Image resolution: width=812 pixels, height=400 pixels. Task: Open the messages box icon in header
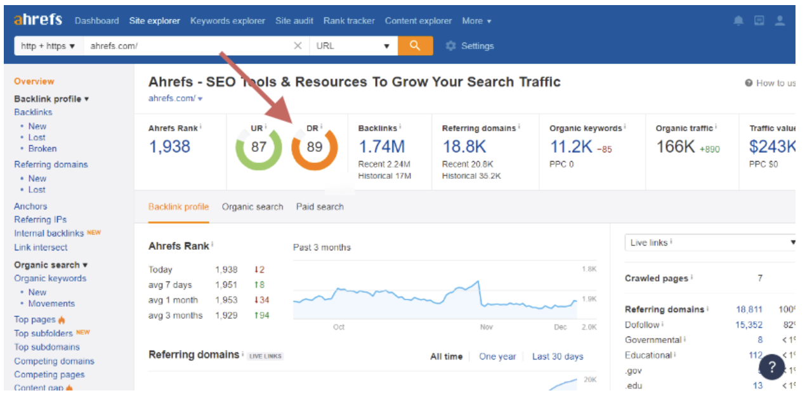click(759, 20)
